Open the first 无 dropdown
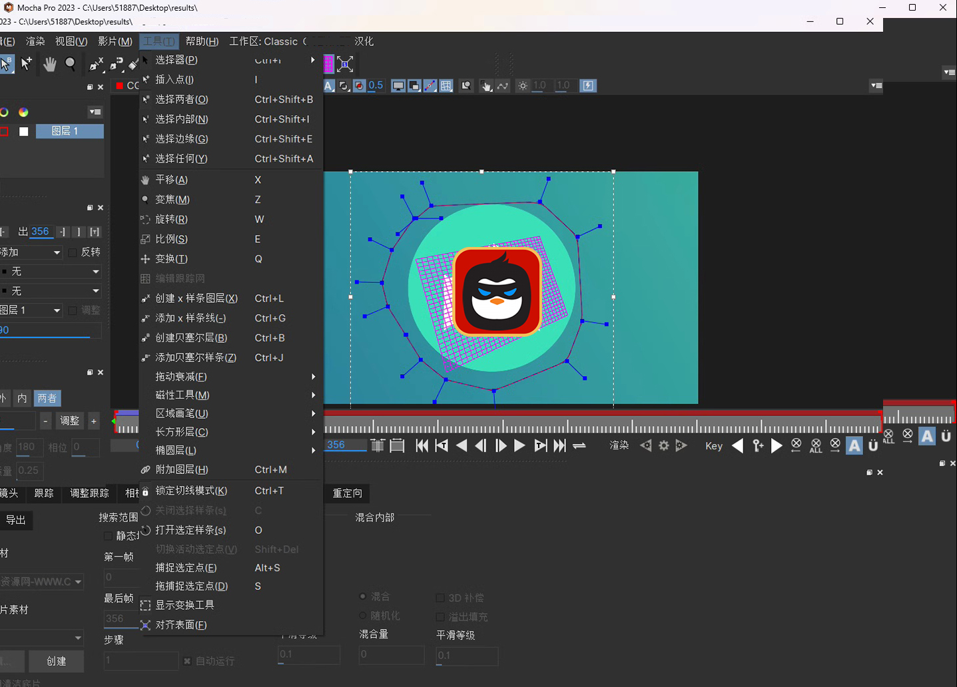957x687 pixels. (x=51, y=272)
